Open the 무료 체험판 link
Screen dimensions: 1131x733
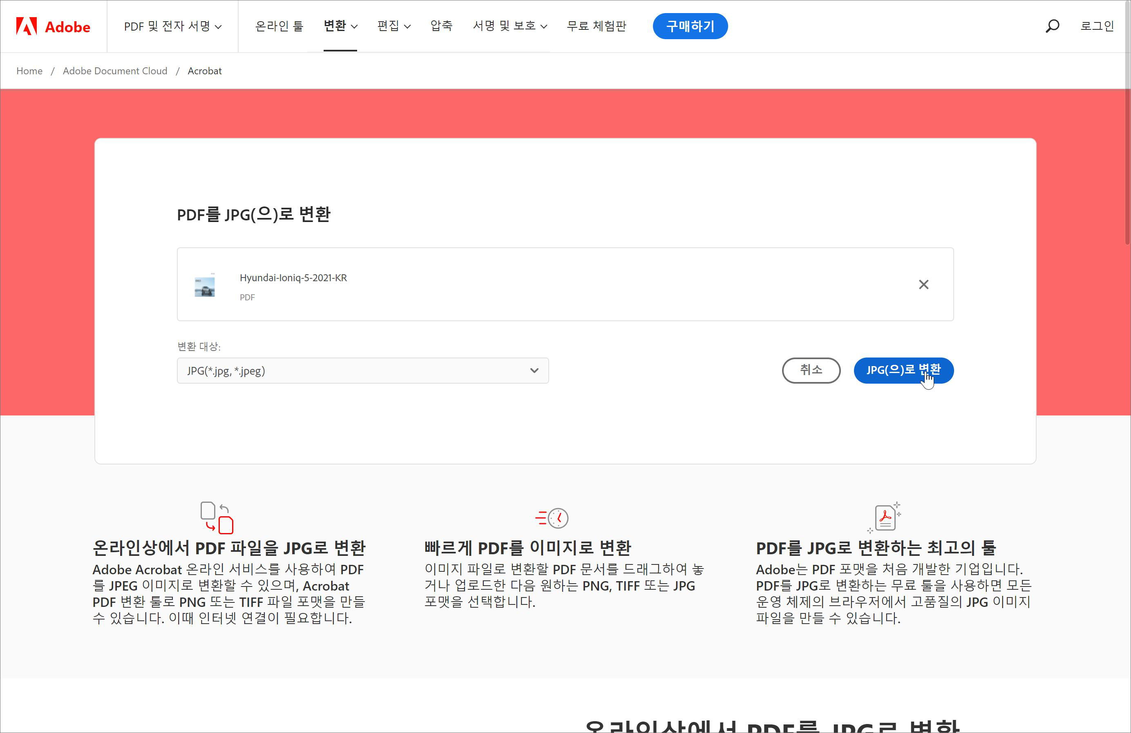(x=597, y=26)
